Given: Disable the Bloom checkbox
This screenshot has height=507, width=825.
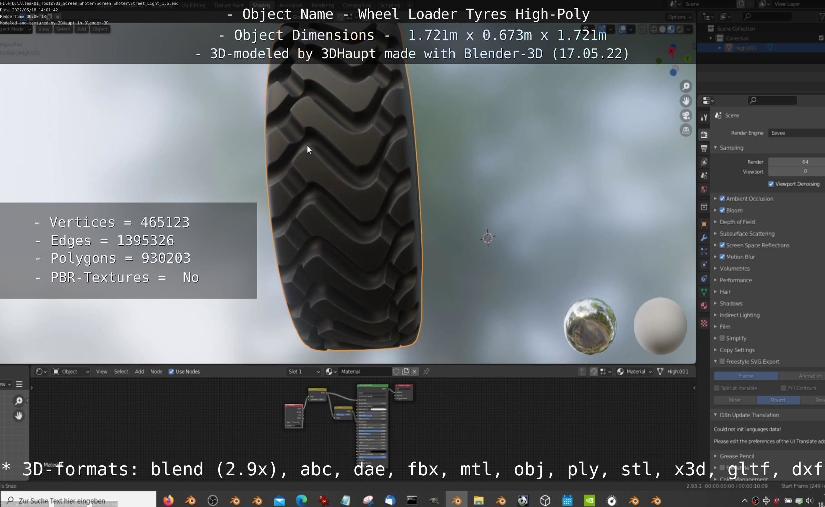Looking at the screenshot, I should pos(722,210).
